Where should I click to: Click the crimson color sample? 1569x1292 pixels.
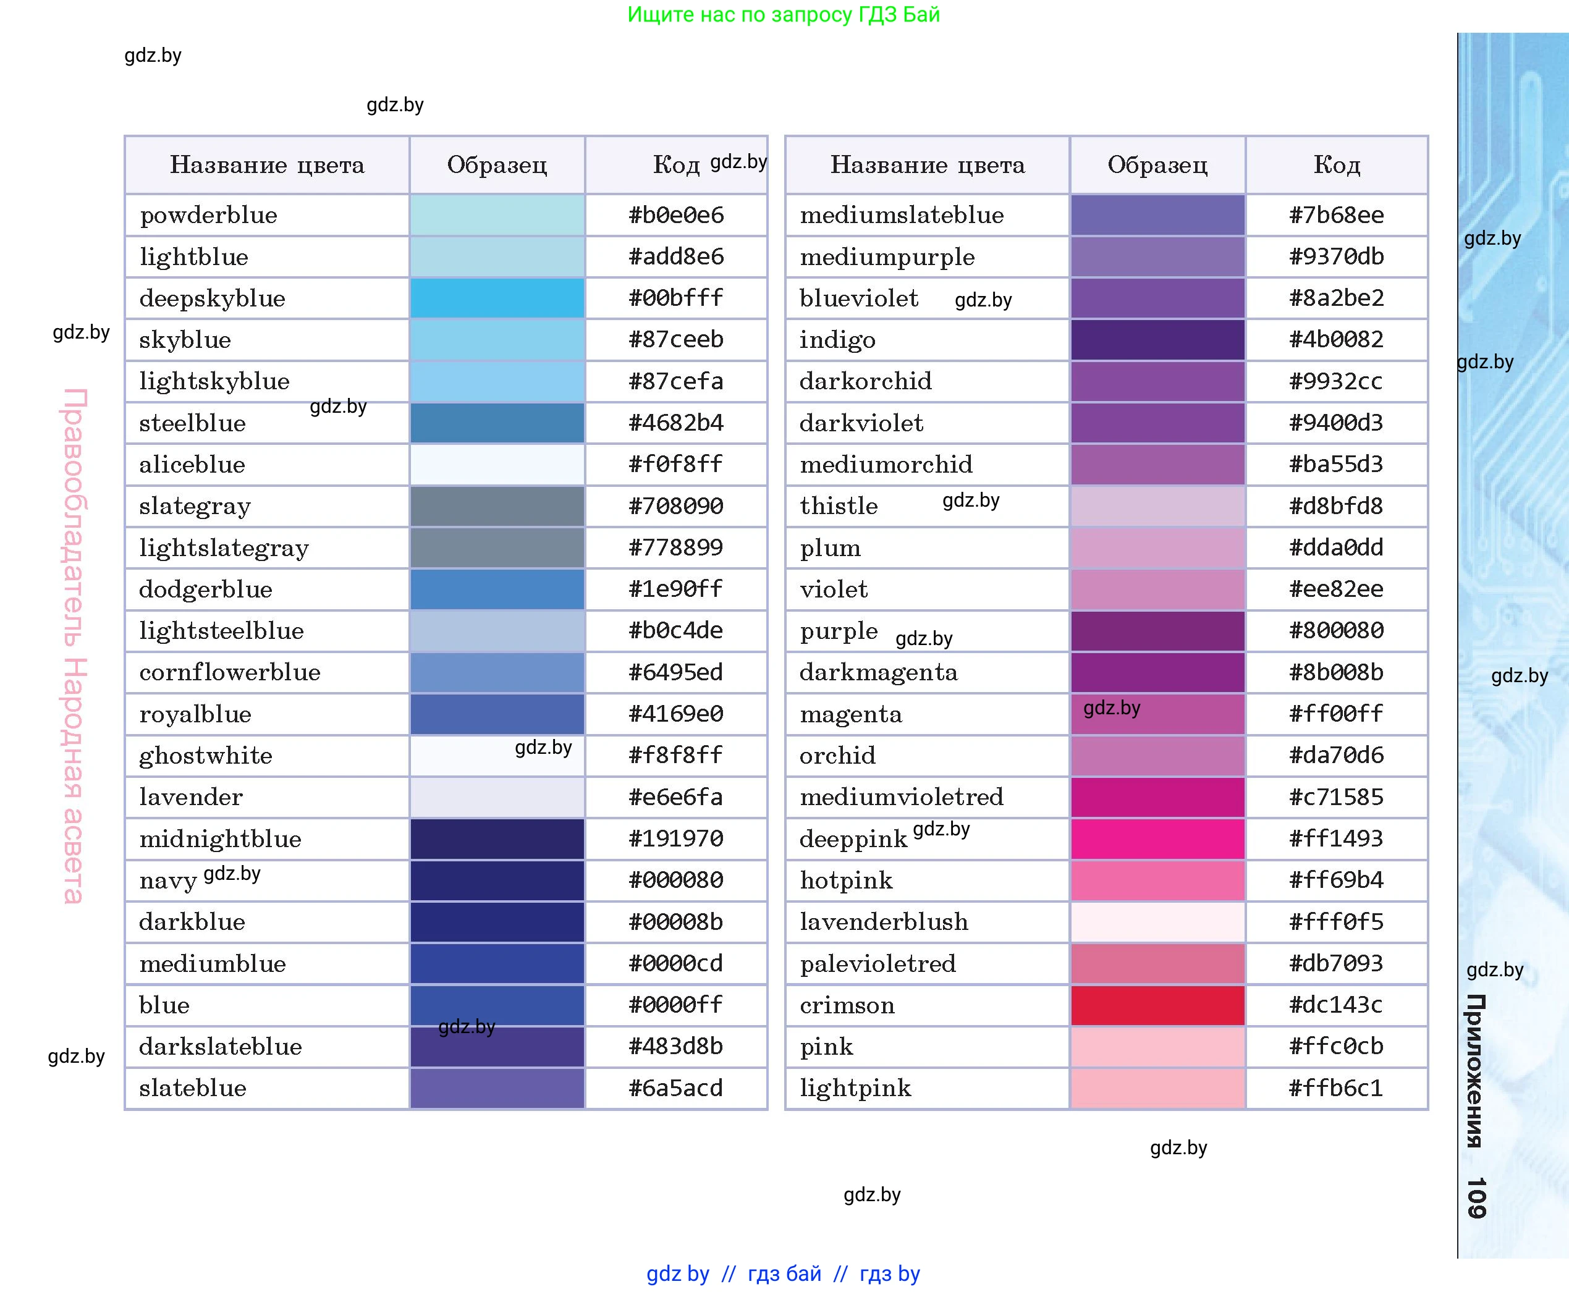[1157, 1005]
